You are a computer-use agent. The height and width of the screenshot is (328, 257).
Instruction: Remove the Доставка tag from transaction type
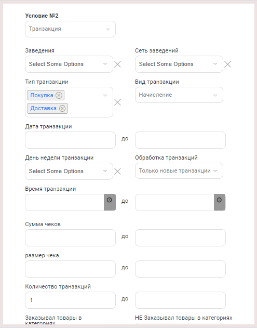62,108
